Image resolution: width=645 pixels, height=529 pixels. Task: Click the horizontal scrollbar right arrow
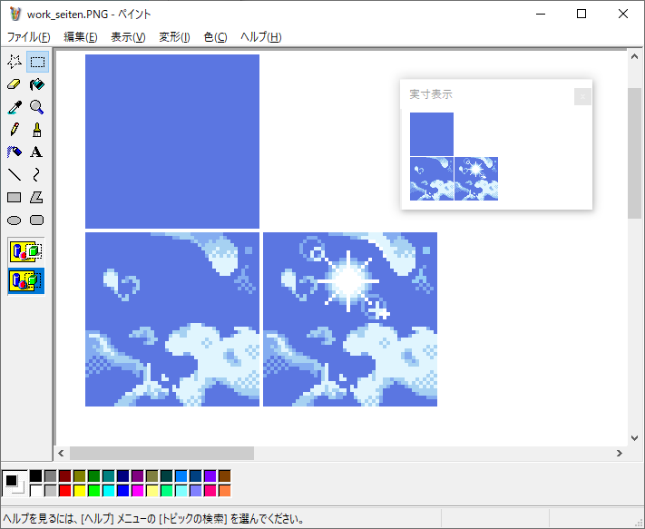tap(619, 454)
